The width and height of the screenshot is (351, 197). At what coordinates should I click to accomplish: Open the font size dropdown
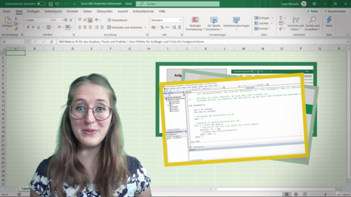[62, 20]
